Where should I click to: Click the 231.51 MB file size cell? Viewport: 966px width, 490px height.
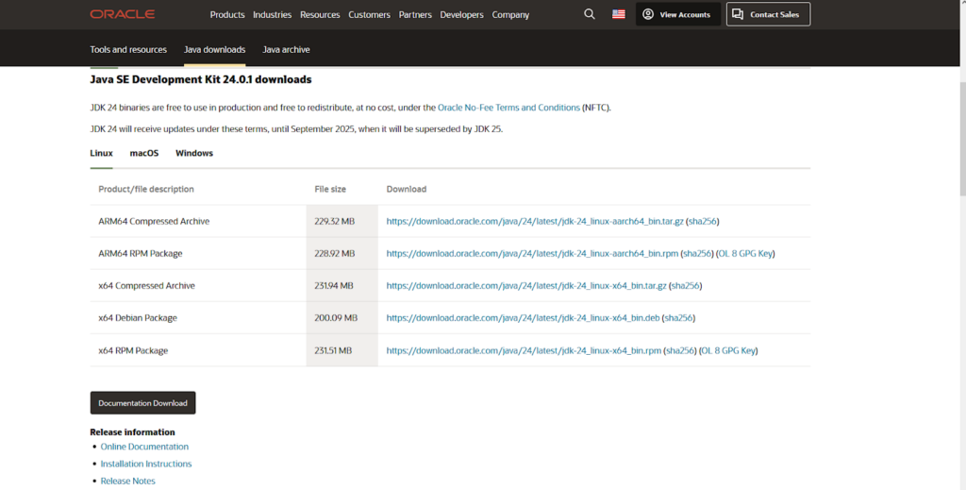pos(341,350)
